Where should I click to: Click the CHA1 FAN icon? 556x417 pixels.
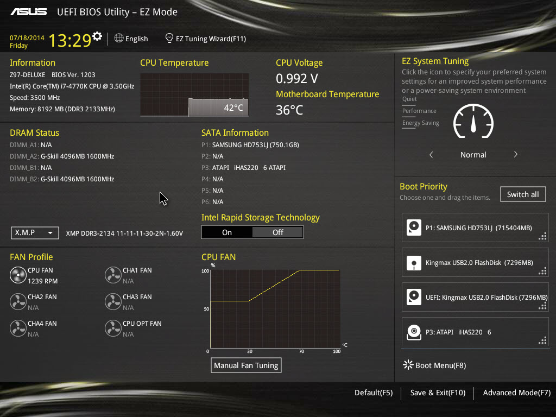[113, 275]
